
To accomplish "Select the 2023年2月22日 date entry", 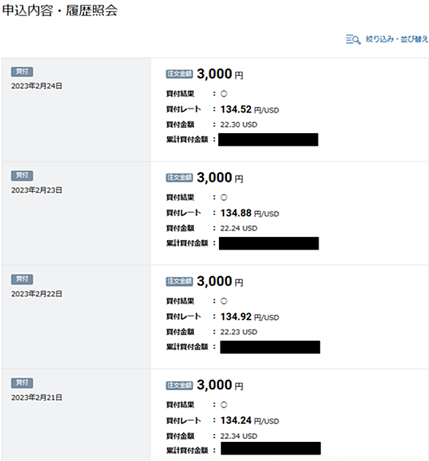I will (37, 293).
